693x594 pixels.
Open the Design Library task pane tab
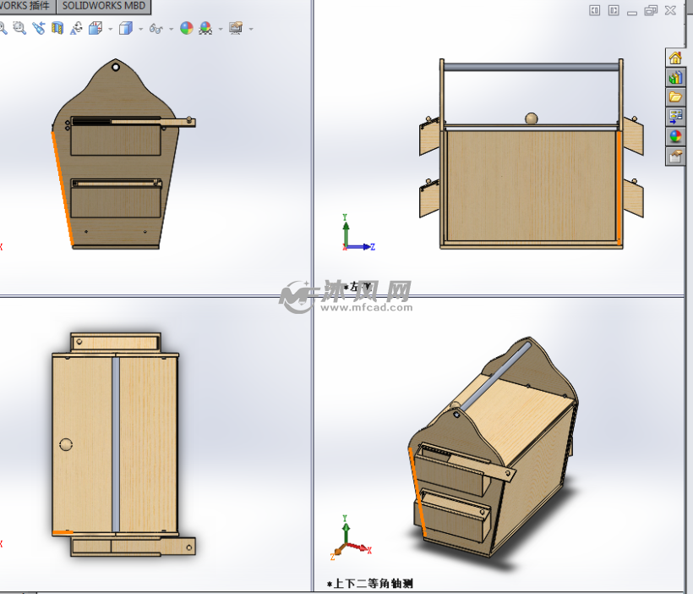pyautogui.click(x=675, y=78)
